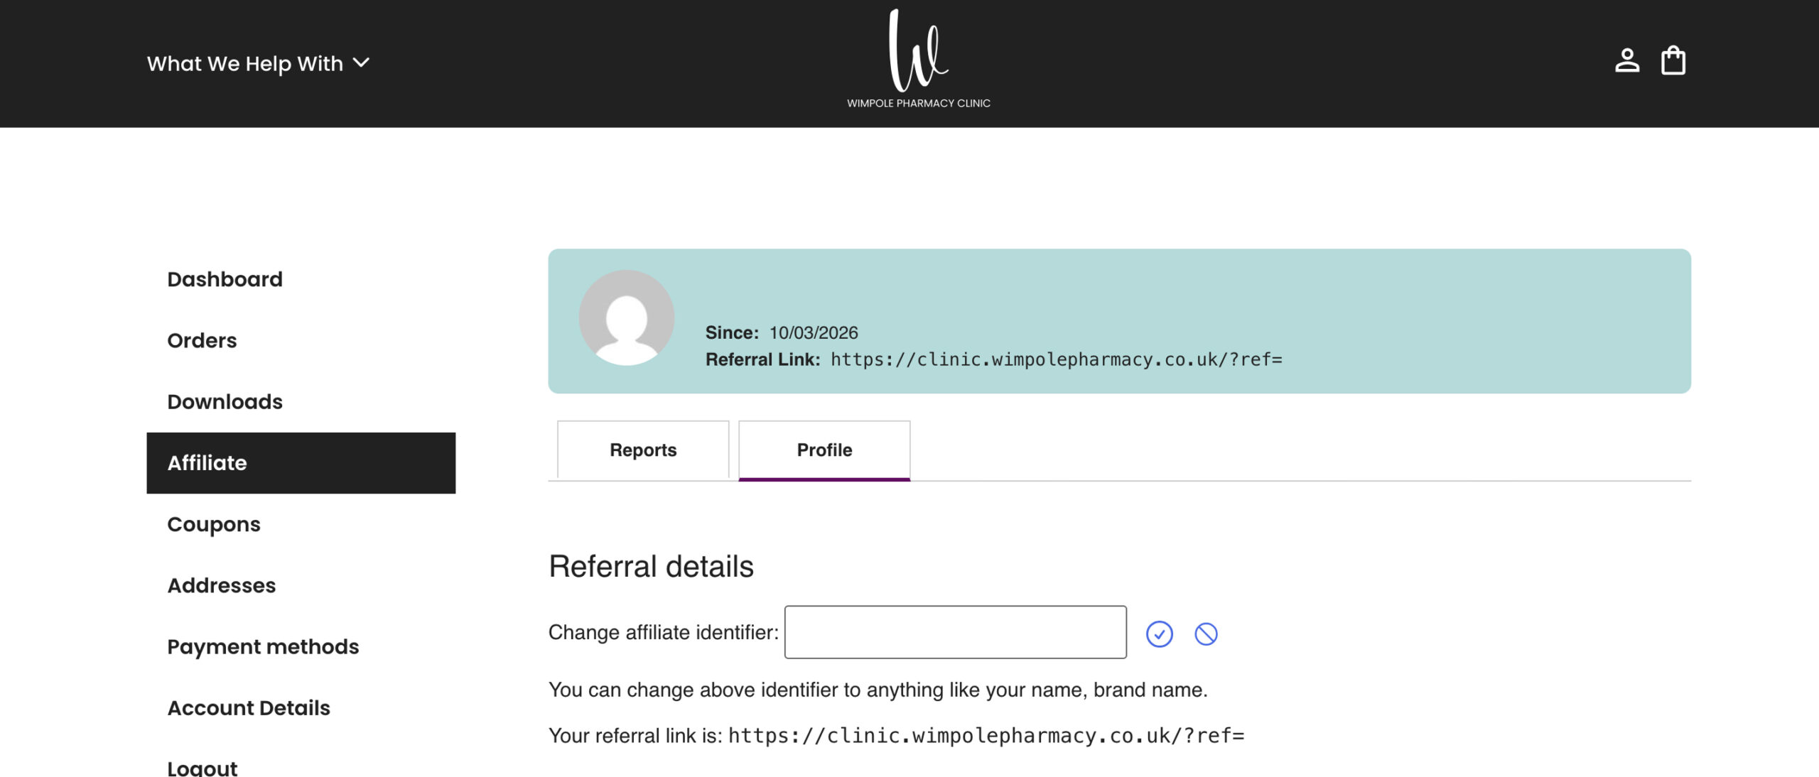Open Payment methods section
Screen dimensions: 1819x777
coord(263,646)
